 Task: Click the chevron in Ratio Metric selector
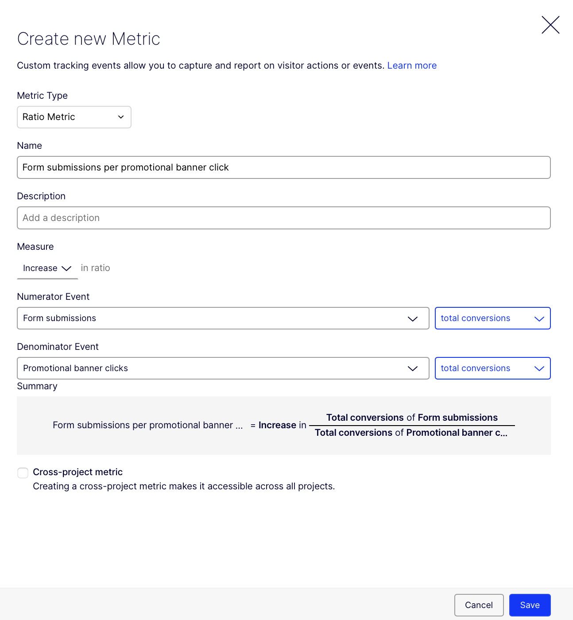[121, 117]
